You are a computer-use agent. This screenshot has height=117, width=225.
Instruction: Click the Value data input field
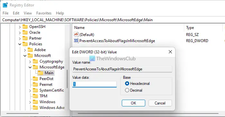[94, 84]
